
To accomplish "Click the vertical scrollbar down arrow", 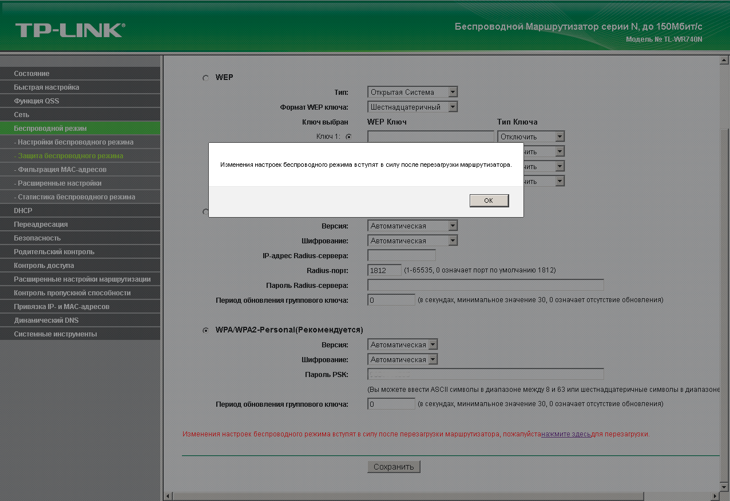I will tap(724, 486).
